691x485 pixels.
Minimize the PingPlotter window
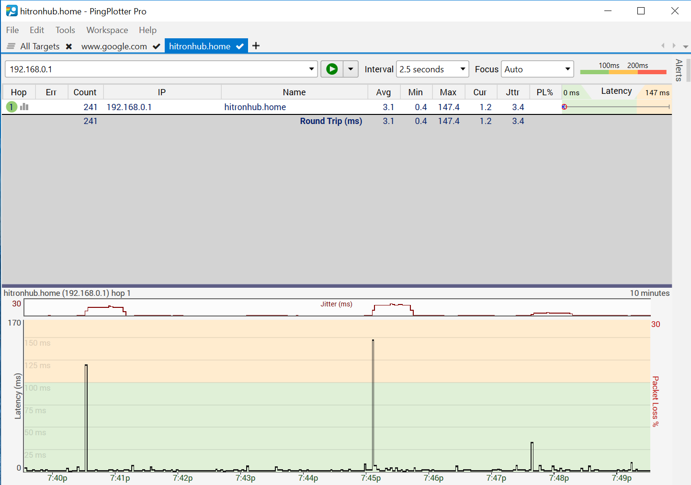608,11
